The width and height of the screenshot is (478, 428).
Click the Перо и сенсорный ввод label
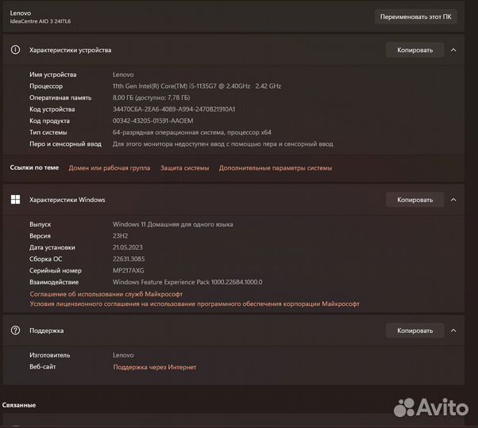coord(65,144)
